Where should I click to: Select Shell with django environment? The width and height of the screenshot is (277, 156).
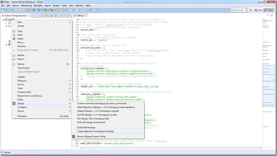108,123
